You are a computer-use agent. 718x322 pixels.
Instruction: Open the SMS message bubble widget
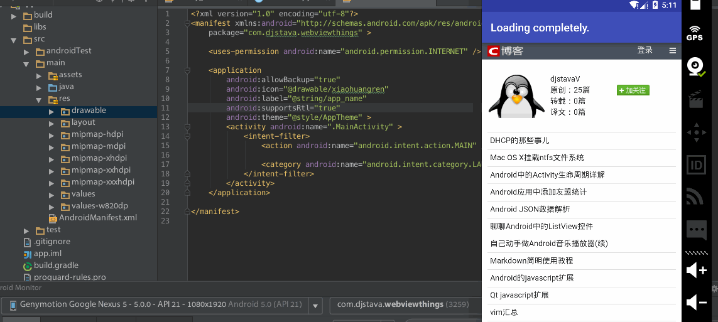click(697, 230)
